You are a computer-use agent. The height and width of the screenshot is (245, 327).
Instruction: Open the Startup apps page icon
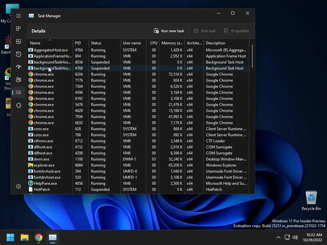point(18,67)
